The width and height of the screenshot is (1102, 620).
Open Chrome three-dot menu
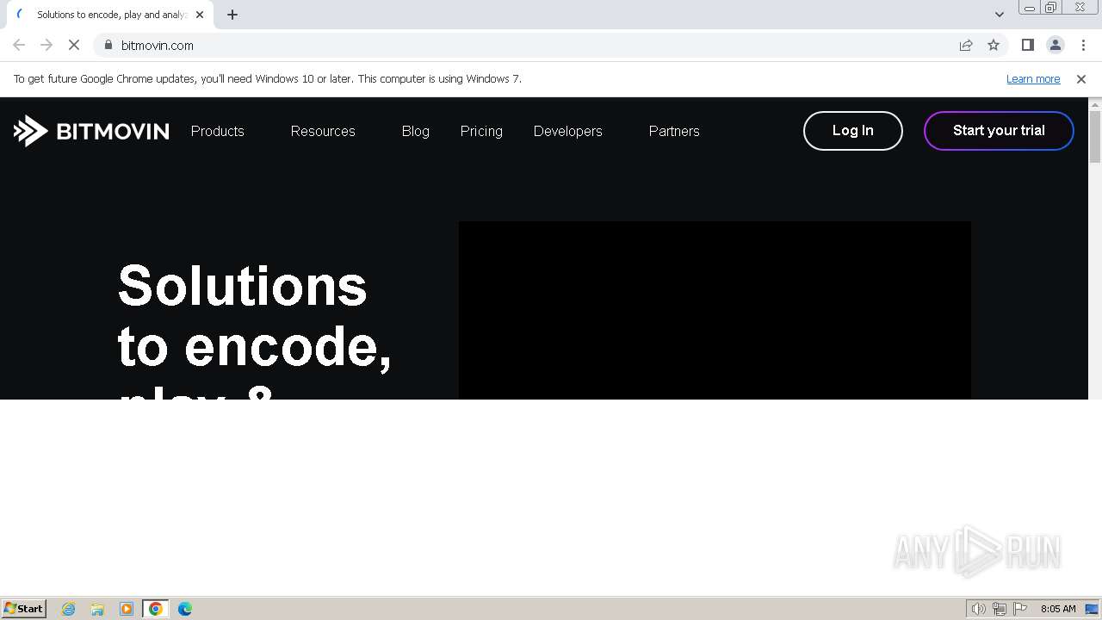(1083, 45)
